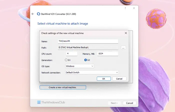Select the G1 generation radio button
Viewport: 175px width, 112px height.
(66, 60)
